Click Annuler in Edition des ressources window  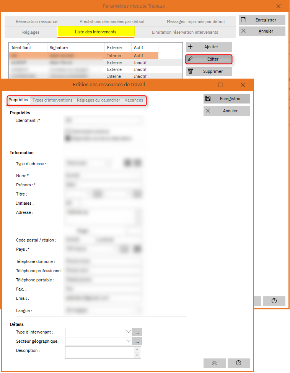(x=226, y=111)
